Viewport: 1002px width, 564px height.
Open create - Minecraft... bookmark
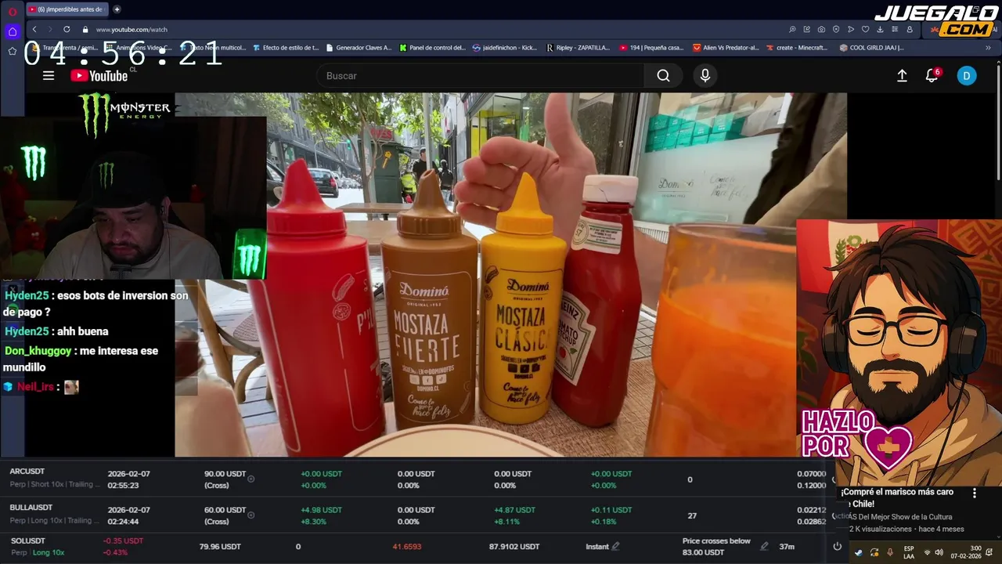796,48
